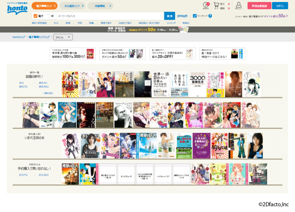The height and width of the screenshot is (212, 295).
Task: Open BLUE GIANT SUPREME 2 cover
Action: pos(105,115)
